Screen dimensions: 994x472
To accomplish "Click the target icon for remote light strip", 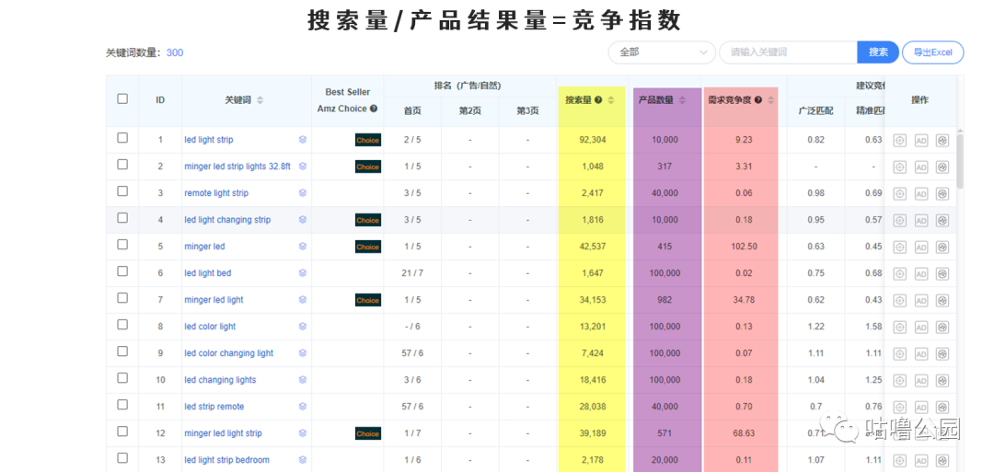I will click(899, 193).
